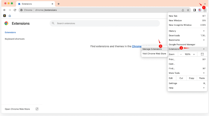Expand the History submenu
Image resolution: width=209 pixels, height=116 pixels.
(187, 31)
